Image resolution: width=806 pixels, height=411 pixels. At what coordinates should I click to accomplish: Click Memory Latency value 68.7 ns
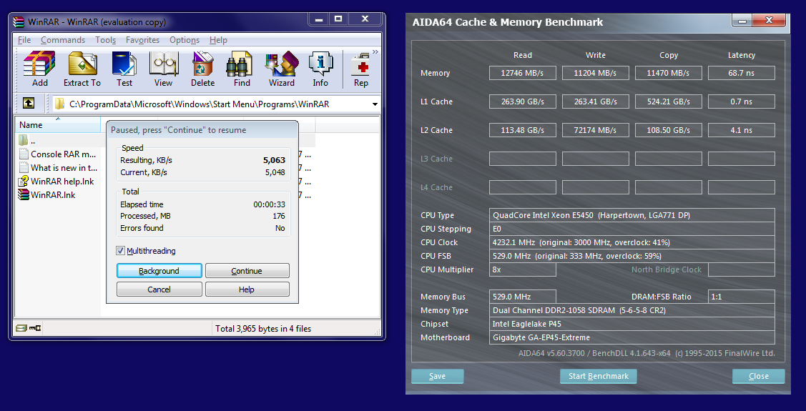(741, 73)
